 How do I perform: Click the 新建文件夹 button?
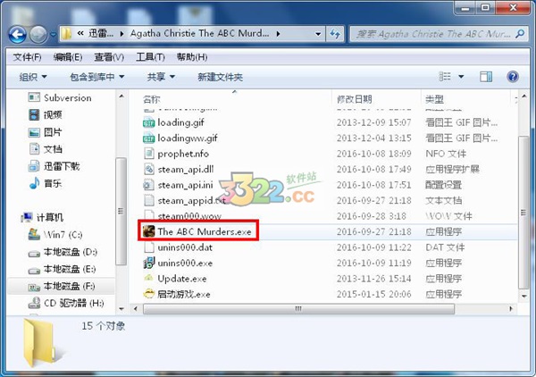220,77
